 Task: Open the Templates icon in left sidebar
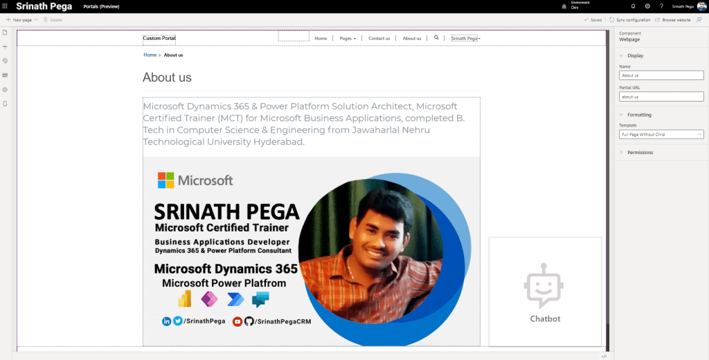[x=6, y=75]
